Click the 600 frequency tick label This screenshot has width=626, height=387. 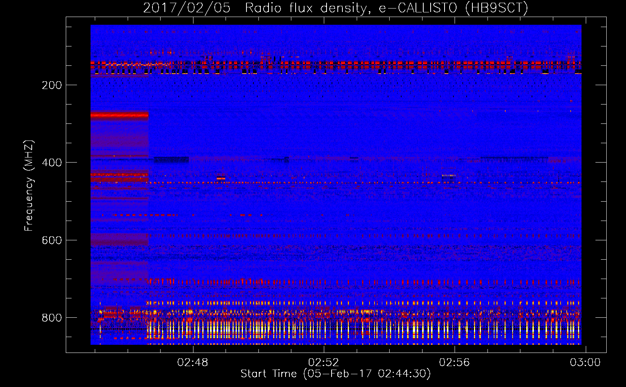52,240
